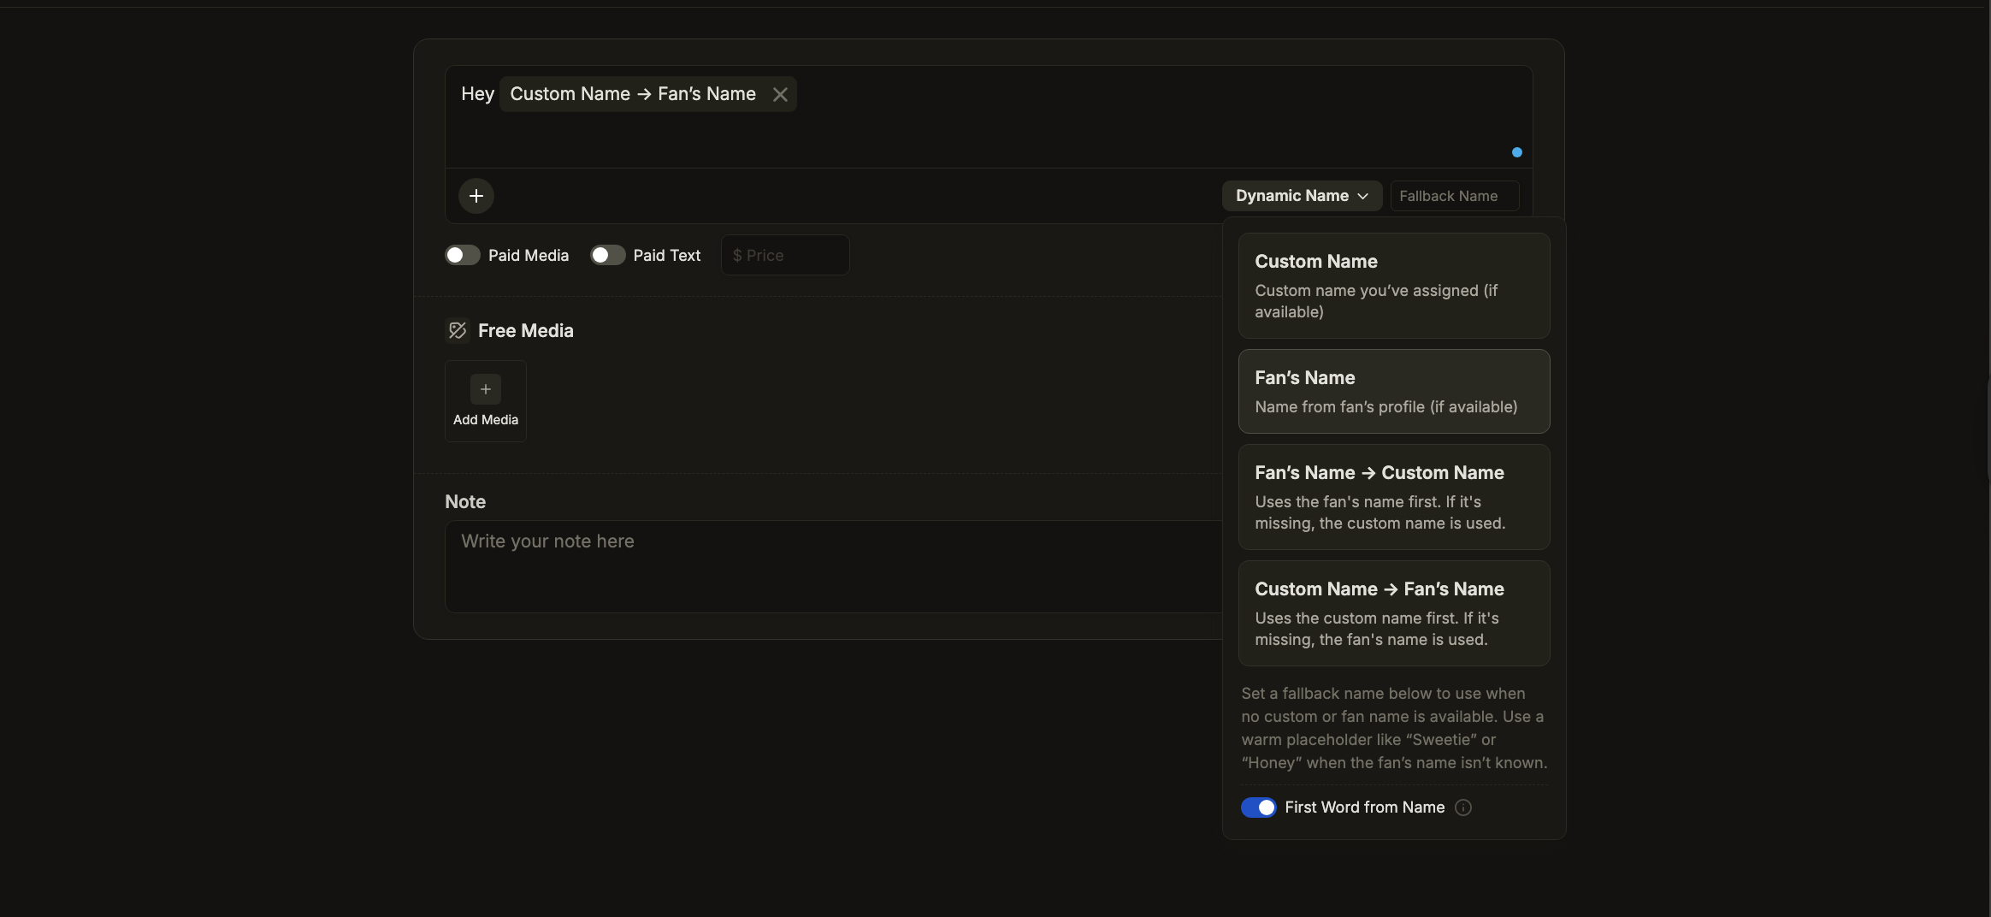
Task: Click the round plus button below the message
Action: coord(476,196)
